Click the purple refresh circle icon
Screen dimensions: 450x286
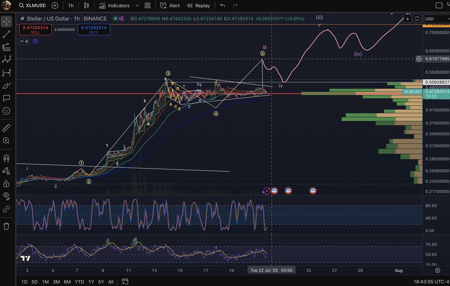35,41
